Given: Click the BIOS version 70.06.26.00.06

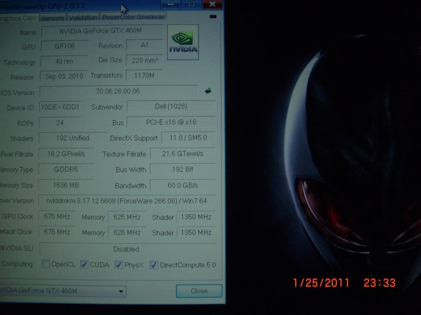Looking at the screenshot, I should (118, 91).
